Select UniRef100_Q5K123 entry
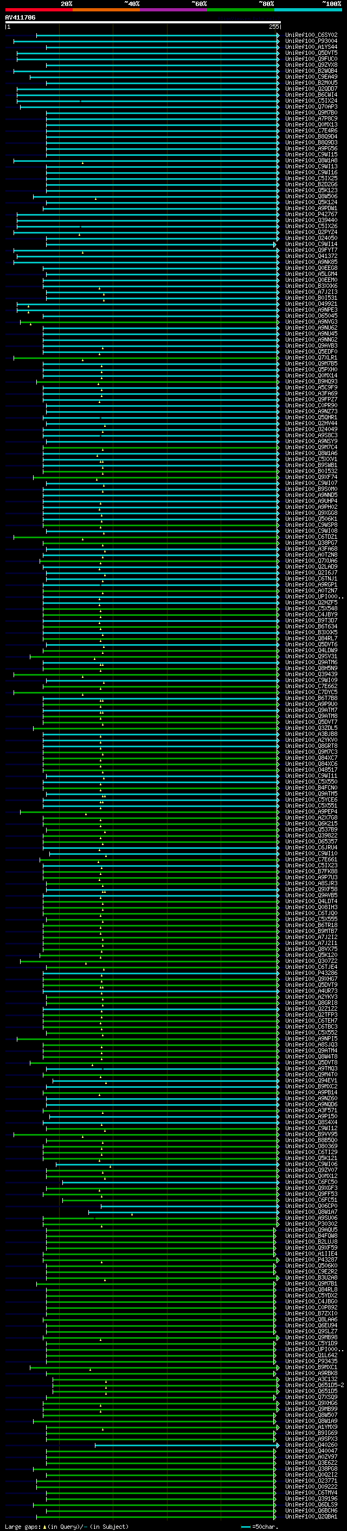This screenshot has width=347, height=1531. (x=311, y=190)
